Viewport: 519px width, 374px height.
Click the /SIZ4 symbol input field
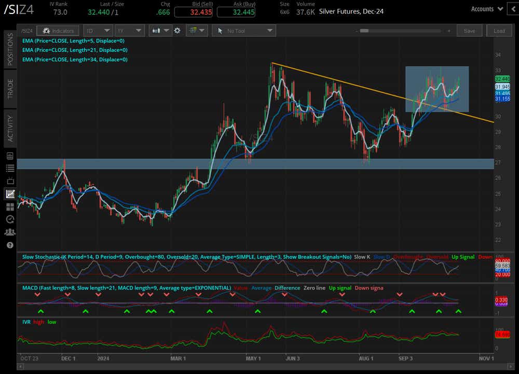[x=26, y=31]
